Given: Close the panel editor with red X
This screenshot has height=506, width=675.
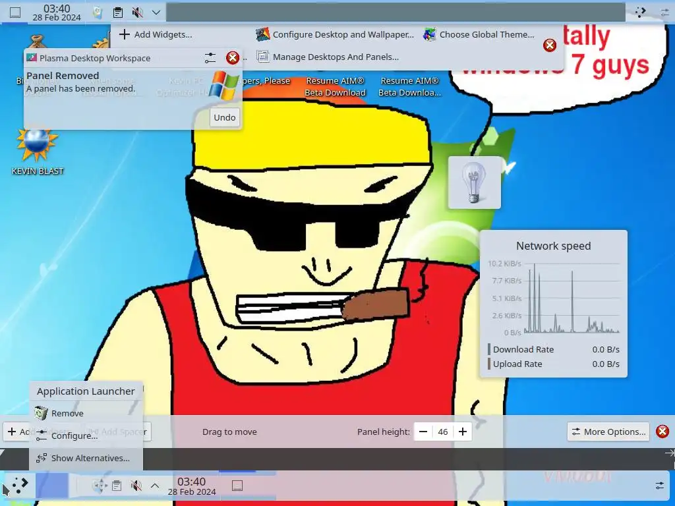Looking at the screenshot, I should (662, 431).
